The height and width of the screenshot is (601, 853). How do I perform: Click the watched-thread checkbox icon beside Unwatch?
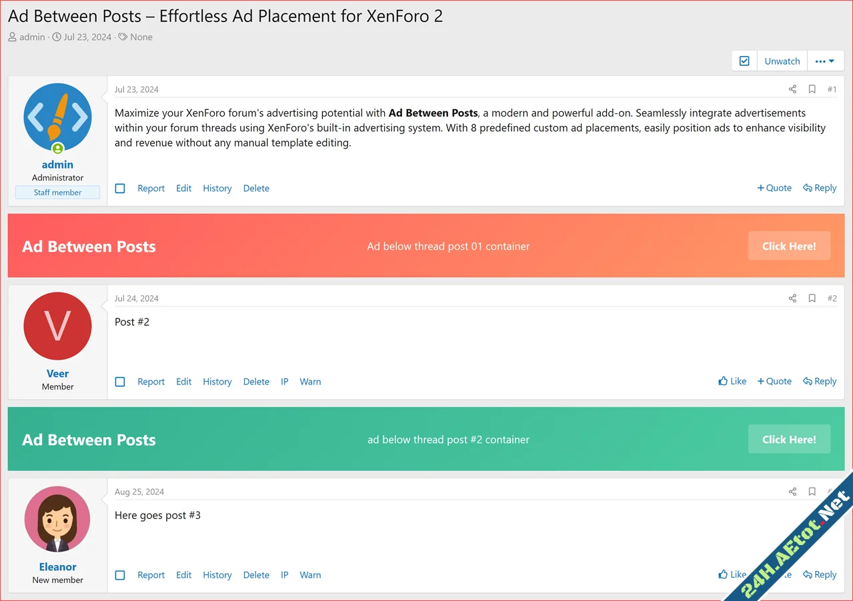744,60
